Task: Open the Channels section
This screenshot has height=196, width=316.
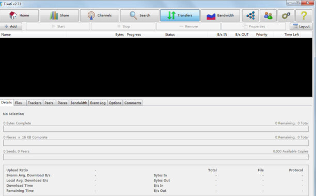Action: point(100,16)
